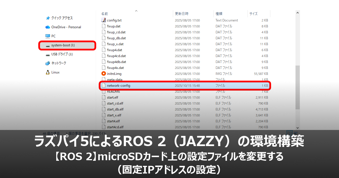Screen dimensions: 339x178
Task: Open the Linux penguin icon
Action: (x=48, y=72)
